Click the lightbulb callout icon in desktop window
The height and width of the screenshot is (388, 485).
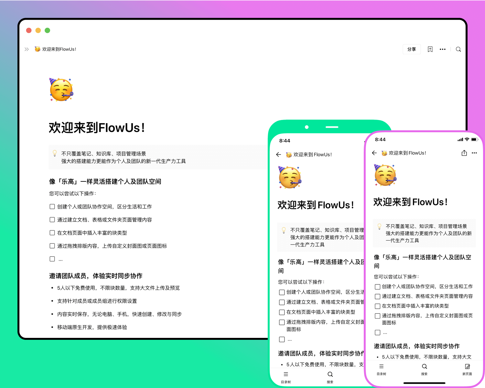(55, 153)
